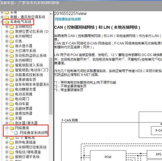Click the 全景玻璃车顶 folder icon

point(12,80)
